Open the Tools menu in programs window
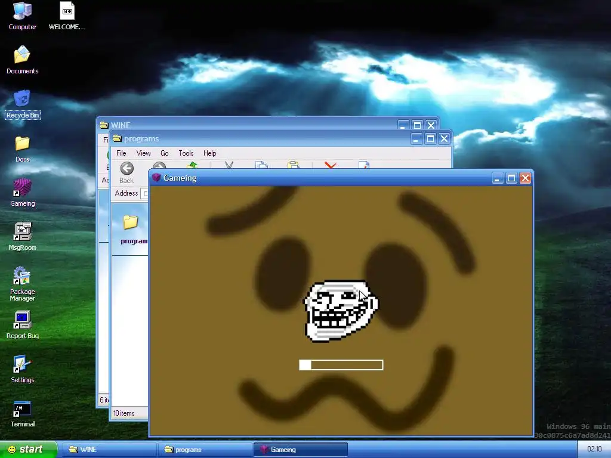 pos(186,153)
